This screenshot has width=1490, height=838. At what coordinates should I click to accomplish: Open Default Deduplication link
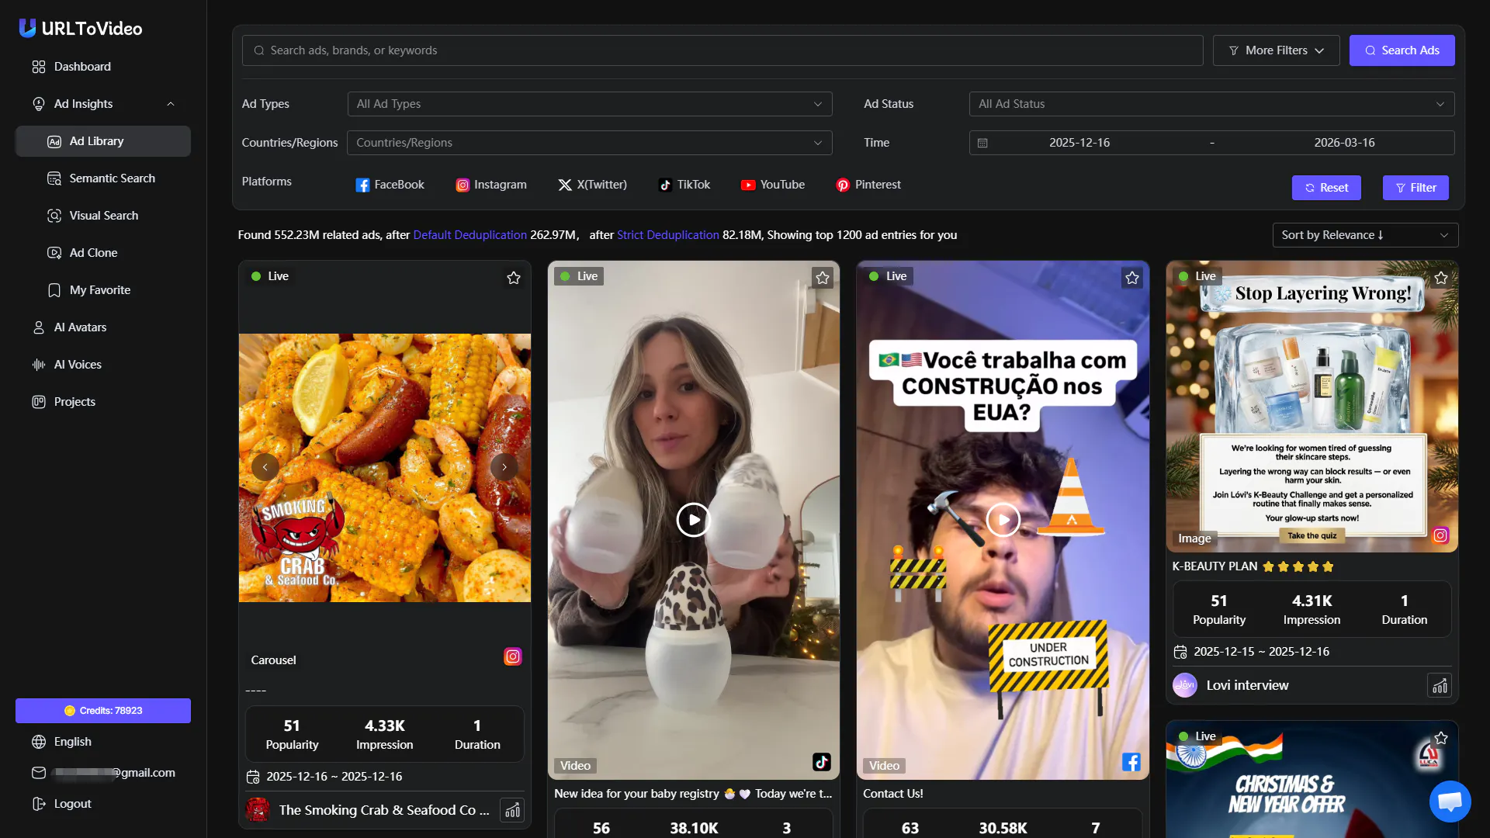tap(470, 235)
